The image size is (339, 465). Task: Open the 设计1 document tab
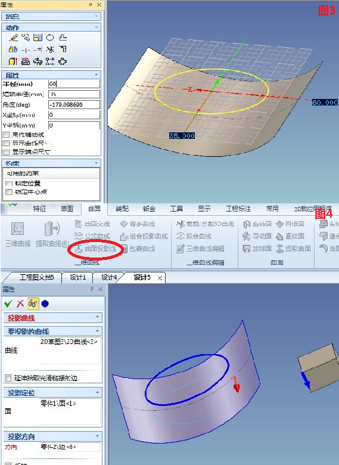click(x=77, y=277)
